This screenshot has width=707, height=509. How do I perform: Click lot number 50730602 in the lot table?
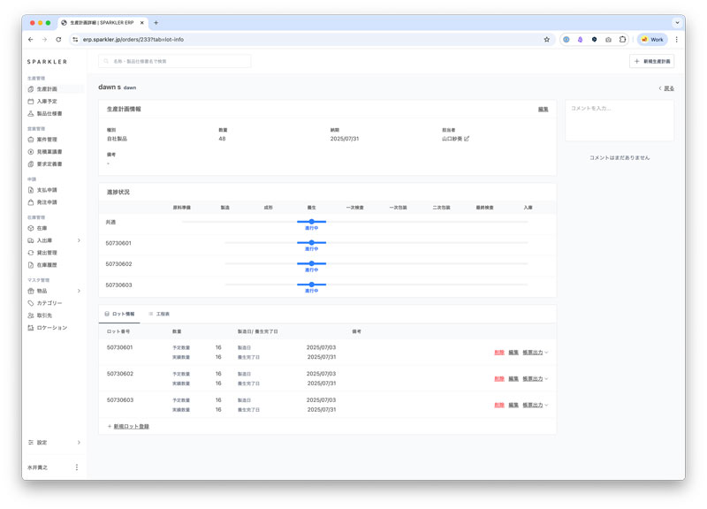(120, 374)
